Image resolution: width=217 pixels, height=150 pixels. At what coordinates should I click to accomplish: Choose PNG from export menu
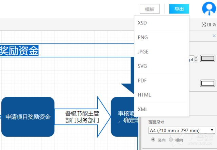(143, 37)
